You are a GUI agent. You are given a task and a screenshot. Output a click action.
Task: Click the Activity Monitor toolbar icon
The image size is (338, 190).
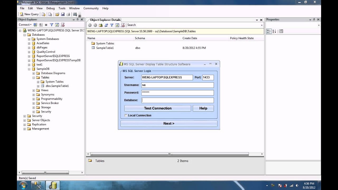(75, 14)
